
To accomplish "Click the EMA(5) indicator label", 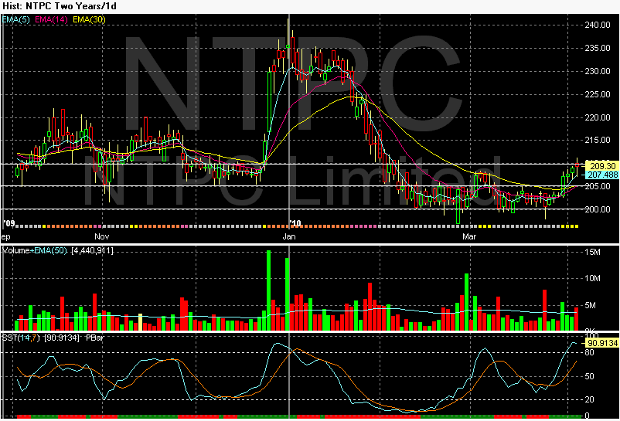I will pyautogui.click(x=15, y=19).
